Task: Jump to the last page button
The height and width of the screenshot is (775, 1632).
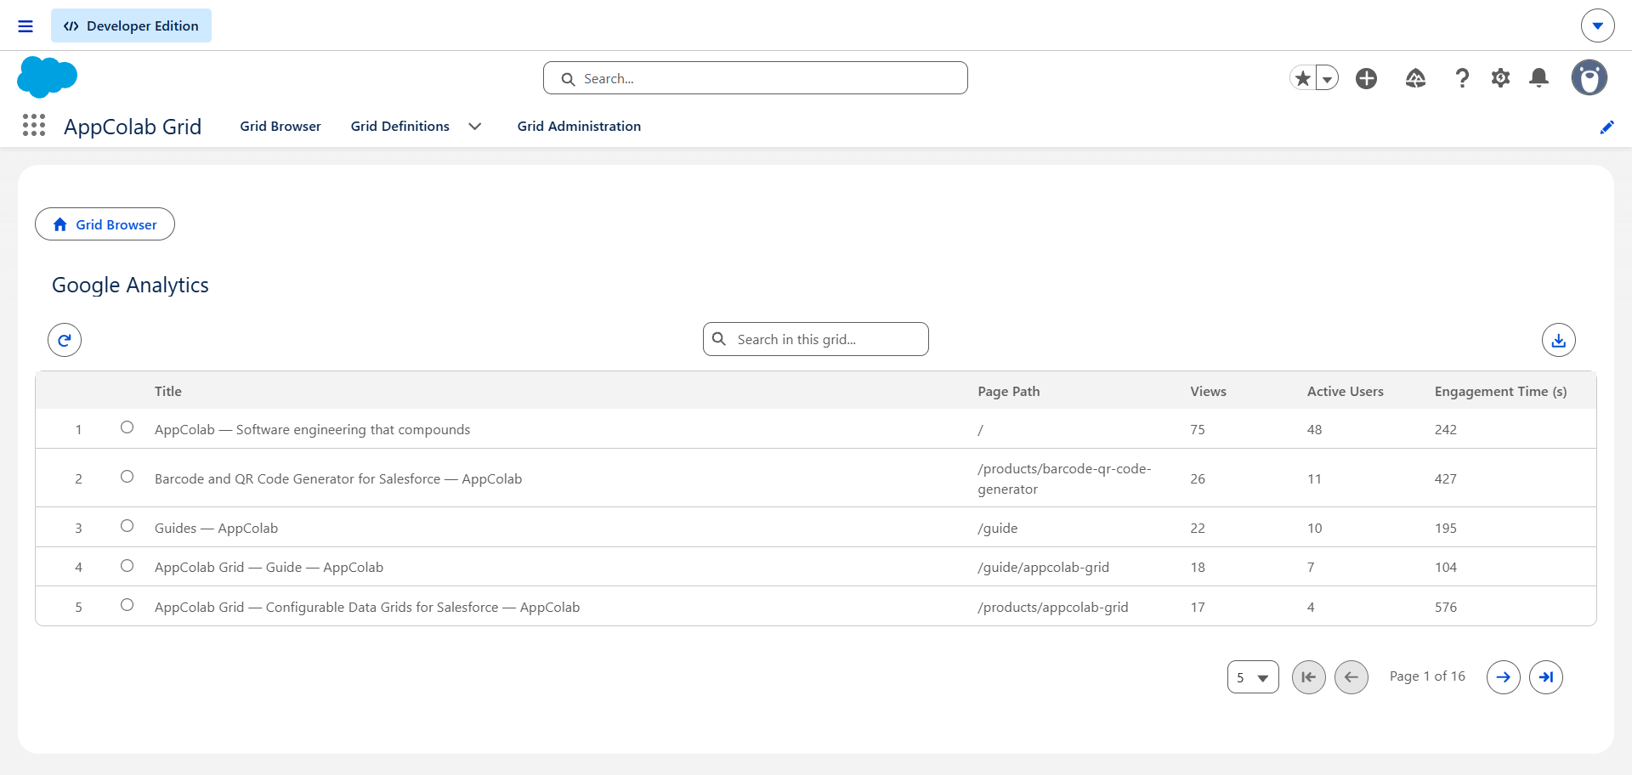Action: click(x=1546, y=677)
